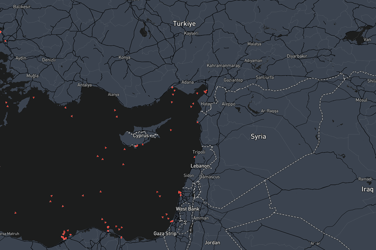Click the Konya city label
Viewport: 376px width, 250px height.
(x=124, y=57)
